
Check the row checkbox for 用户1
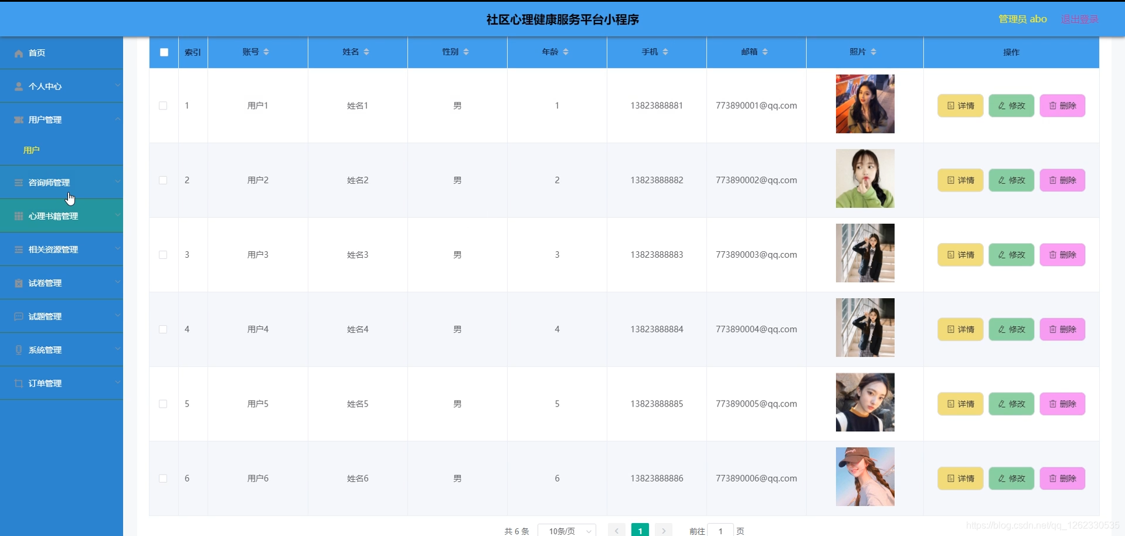pyautogui.click(x=164, y=106)
